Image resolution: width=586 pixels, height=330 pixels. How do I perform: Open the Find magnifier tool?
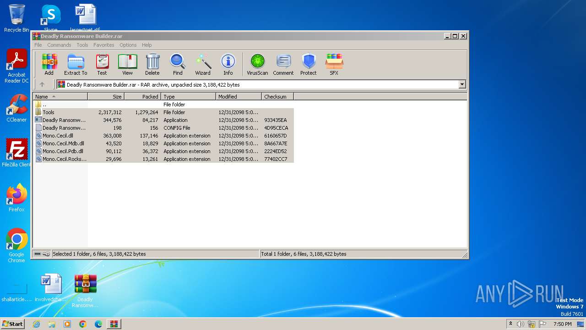tap(178, 64)
